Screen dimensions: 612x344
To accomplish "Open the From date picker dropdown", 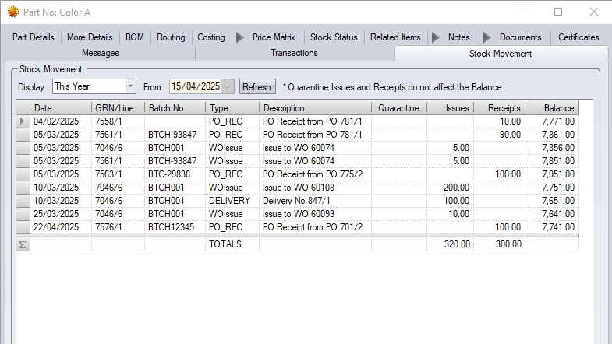I will point(227,86).
